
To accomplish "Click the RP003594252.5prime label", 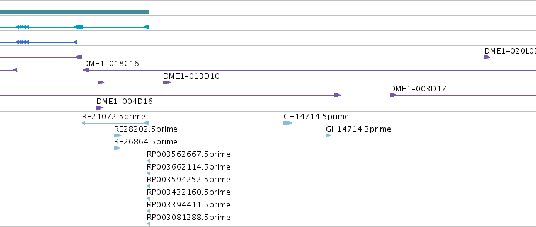I will click(x=188, y=180).
